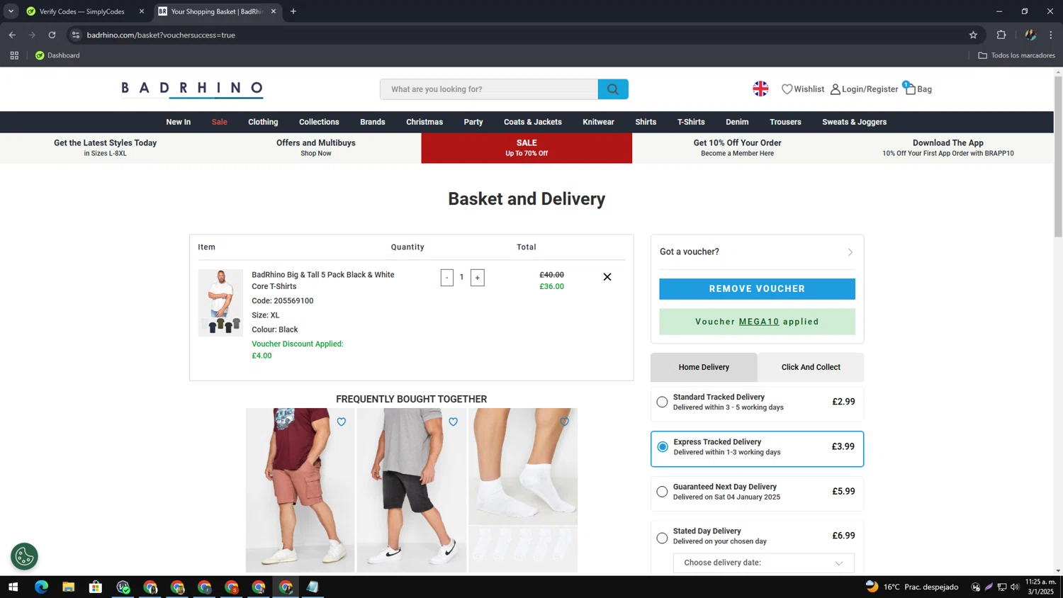Open Christmas menu
Viewport: 1063px width, 598px height.
pos(424,122)
